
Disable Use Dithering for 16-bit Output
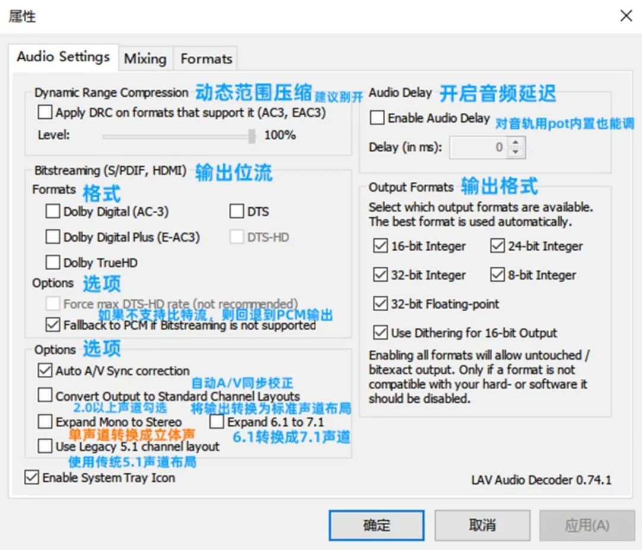coord(380,333)
